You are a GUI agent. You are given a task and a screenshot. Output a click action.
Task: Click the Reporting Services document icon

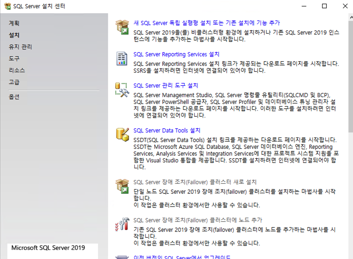122,59
